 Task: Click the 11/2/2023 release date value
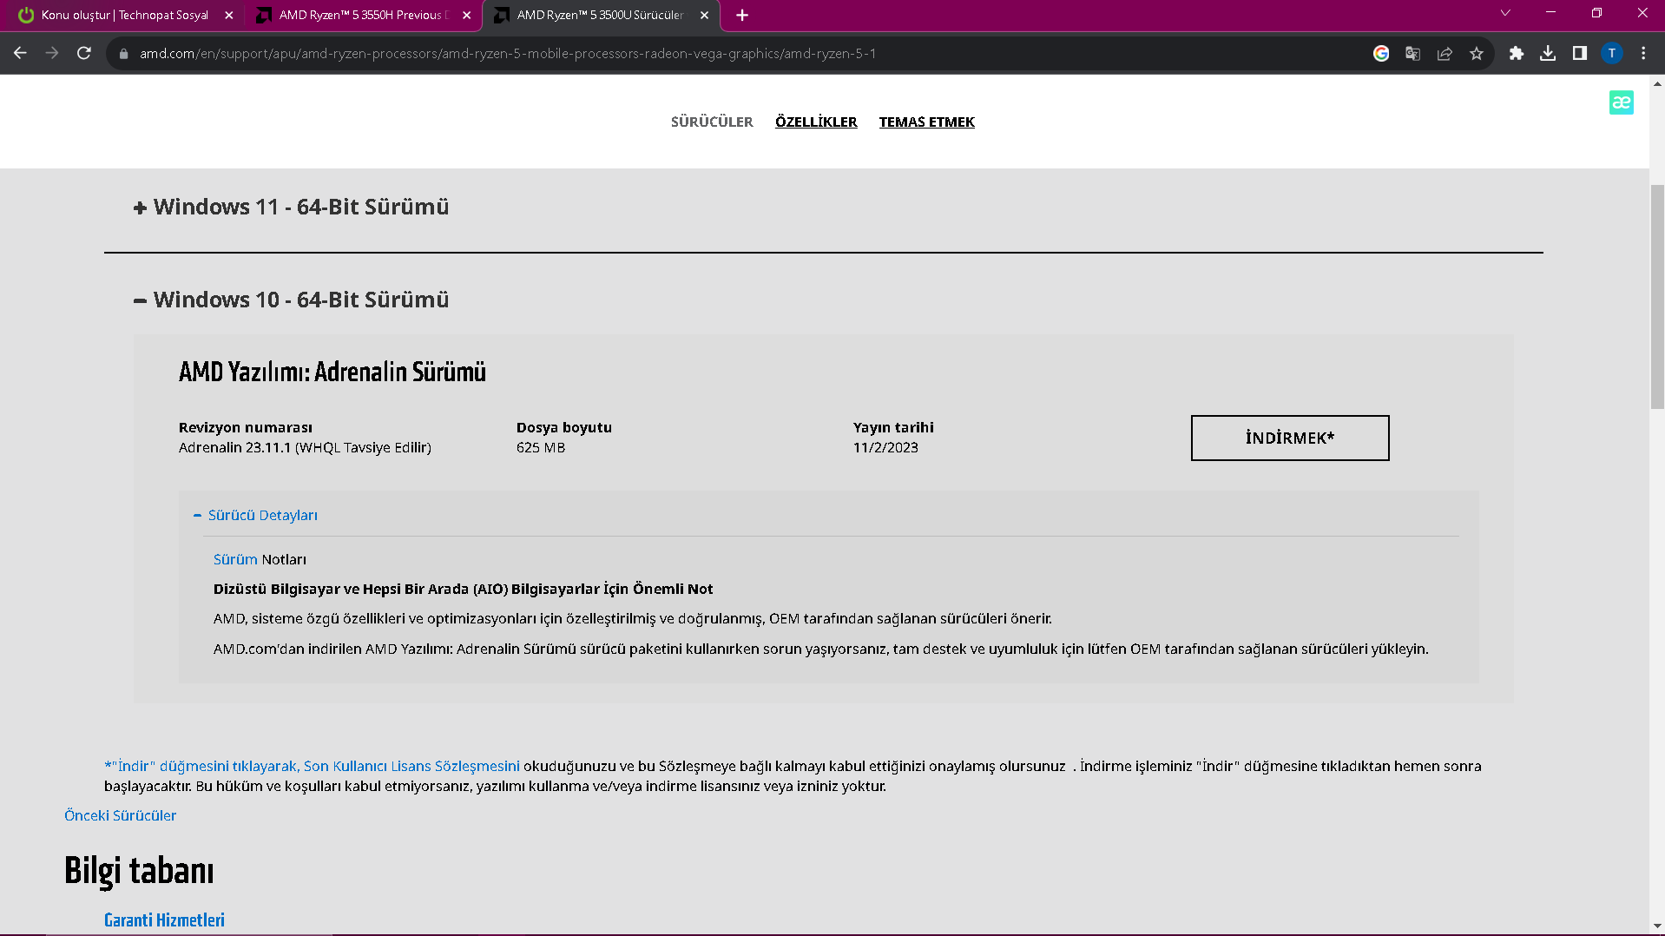click(x=885, y=448)
